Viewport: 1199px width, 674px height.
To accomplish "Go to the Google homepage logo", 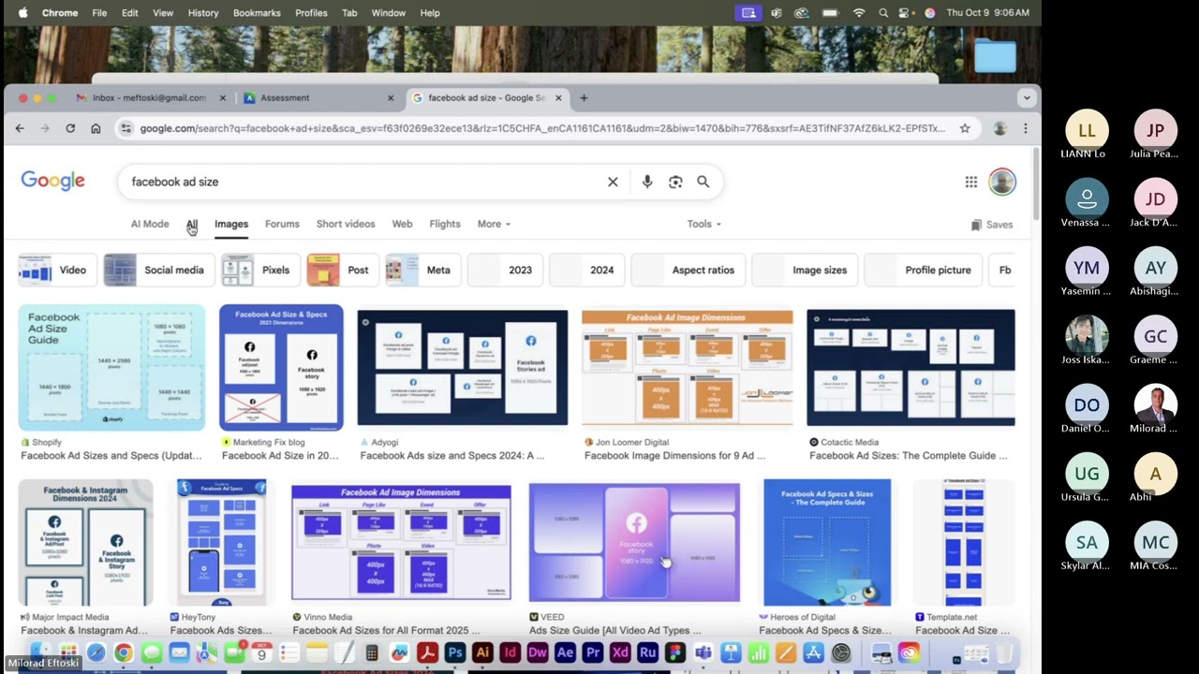I will pyautogui.click(x=52, y=181).
